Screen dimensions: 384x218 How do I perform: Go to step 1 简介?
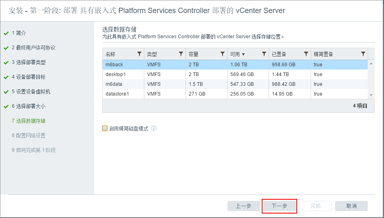tap(19, 33)
